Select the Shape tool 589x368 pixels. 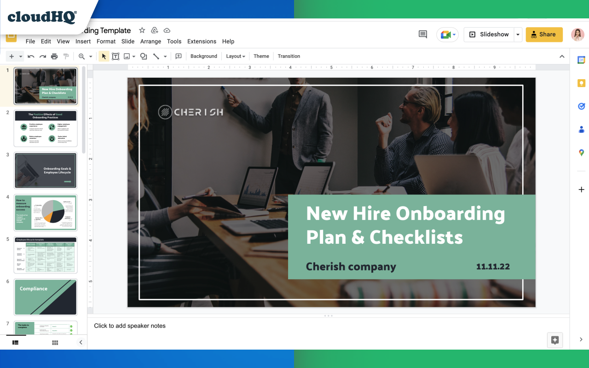(x=143, y=56)
